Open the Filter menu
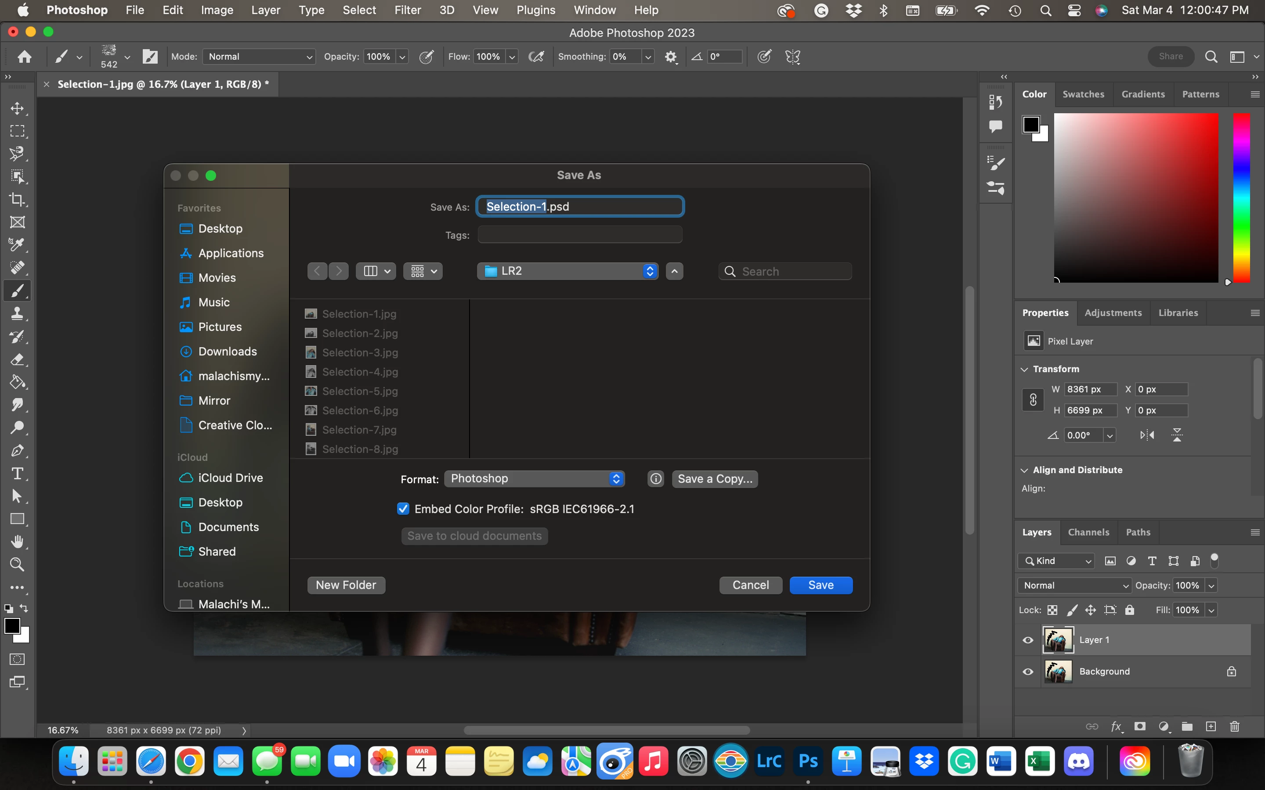 pyautogui.click(x=407, y=10)
